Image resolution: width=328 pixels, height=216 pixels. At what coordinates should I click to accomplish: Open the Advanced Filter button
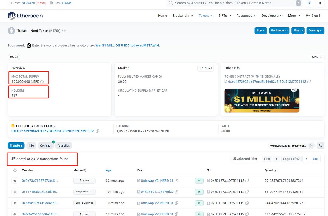(x=245, y=159)
